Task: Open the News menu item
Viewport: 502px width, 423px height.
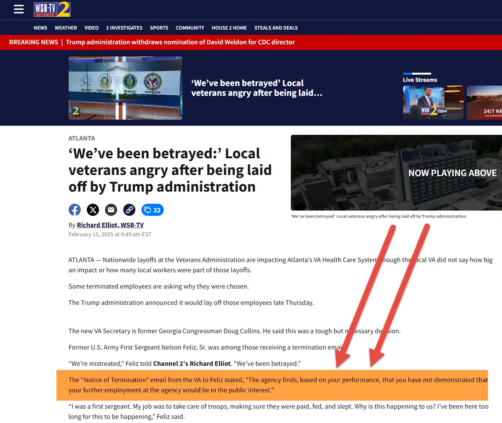Action: click(x=41, y=28)
